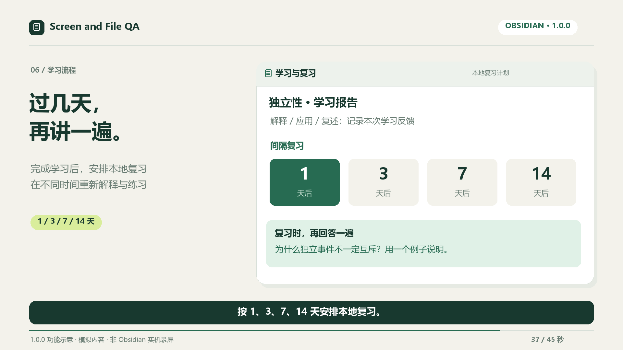Select the 1 天后 review interval card
Screen dimensions: 623x350
click(304, 182)
